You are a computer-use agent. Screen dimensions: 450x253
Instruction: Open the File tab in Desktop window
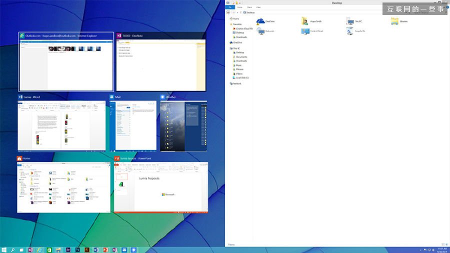click(x=230, y=7)
